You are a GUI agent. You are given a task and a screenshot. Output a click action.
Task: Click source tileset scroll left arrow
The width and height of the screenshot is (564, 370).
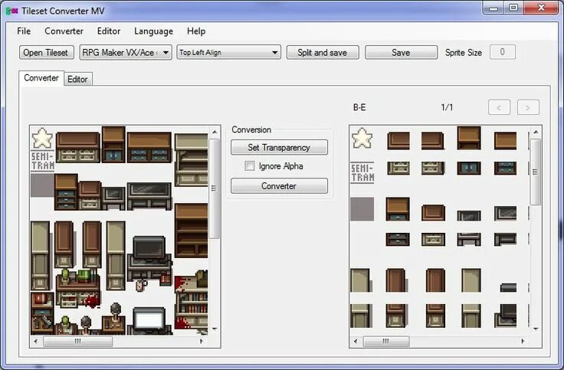35,341
